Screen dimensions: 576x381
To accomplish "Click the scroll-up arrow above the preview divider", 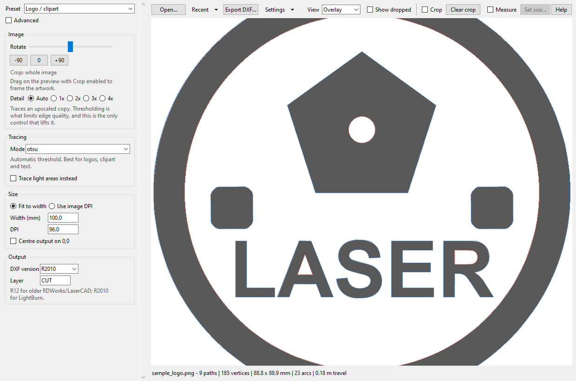I will click(x=144, y=5).
